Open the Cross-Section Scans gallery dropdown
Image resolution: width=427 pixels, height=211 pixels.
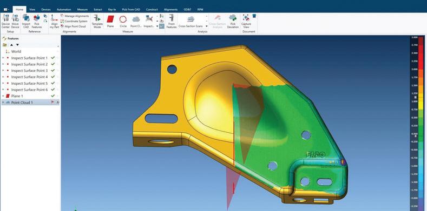206,26
